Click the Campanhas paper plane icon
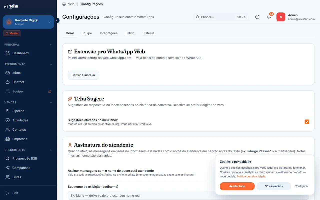Viewport: 320px width, 200px height. [x=7, y=168]
